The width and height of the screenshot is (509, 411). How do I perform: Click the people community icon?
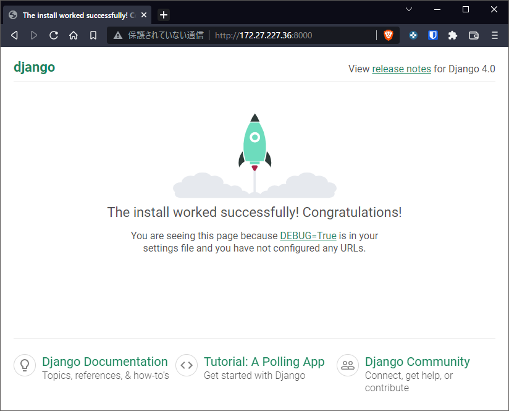(x=348, y=365)
